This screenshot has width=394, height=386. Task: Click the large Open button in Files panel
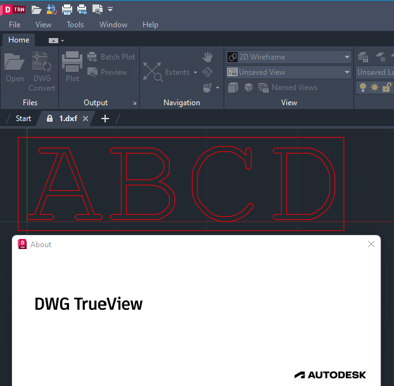[x=15, y=67]
